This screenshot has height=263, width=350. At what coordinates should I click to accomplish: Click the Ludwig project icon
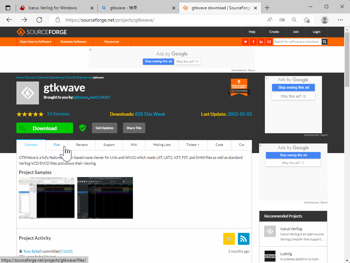point(270,256)
